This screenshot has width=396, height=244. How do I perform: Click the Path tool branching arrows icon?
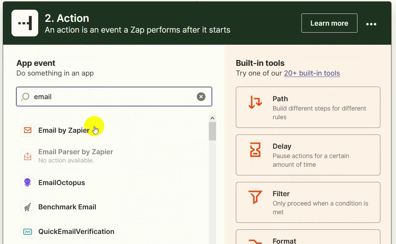click(255, 103)
